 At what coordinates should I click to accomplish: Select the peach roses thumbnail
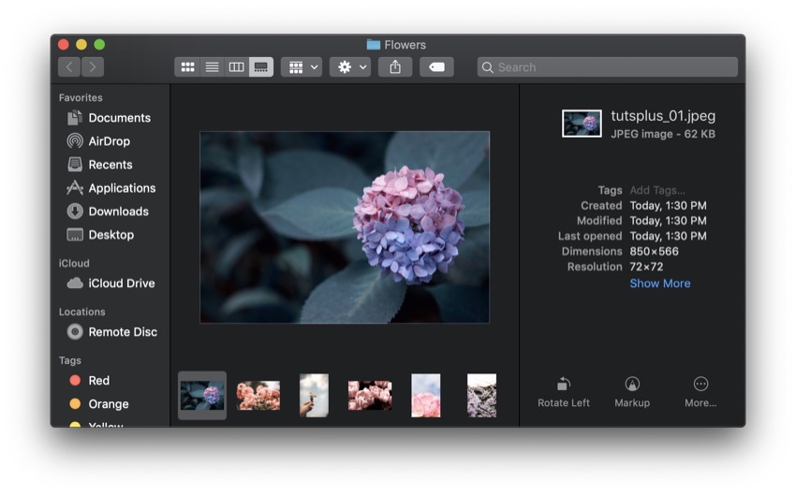[x=258, y=396]
